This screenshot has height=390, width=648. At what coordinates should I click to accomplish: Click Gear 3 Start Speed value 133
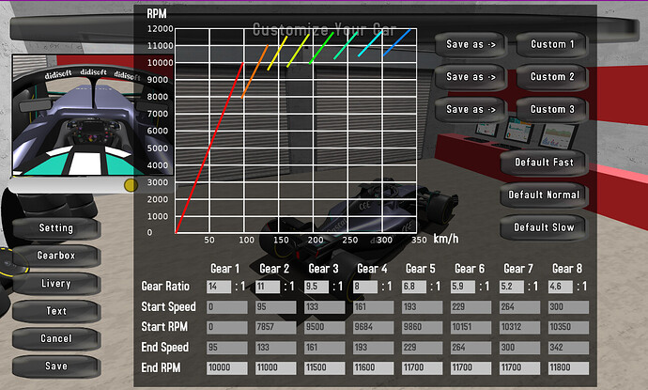(x=324, y=307)
